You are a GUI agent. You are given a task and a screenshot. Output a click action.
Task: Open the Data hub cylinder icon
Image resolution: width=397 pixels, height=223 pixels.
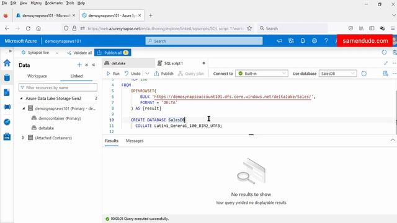[7, 77]
